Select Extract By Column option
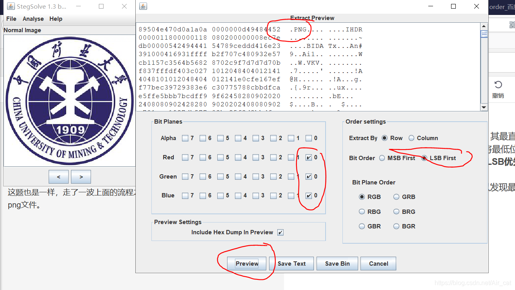515x290 pixels. (411, 138)
